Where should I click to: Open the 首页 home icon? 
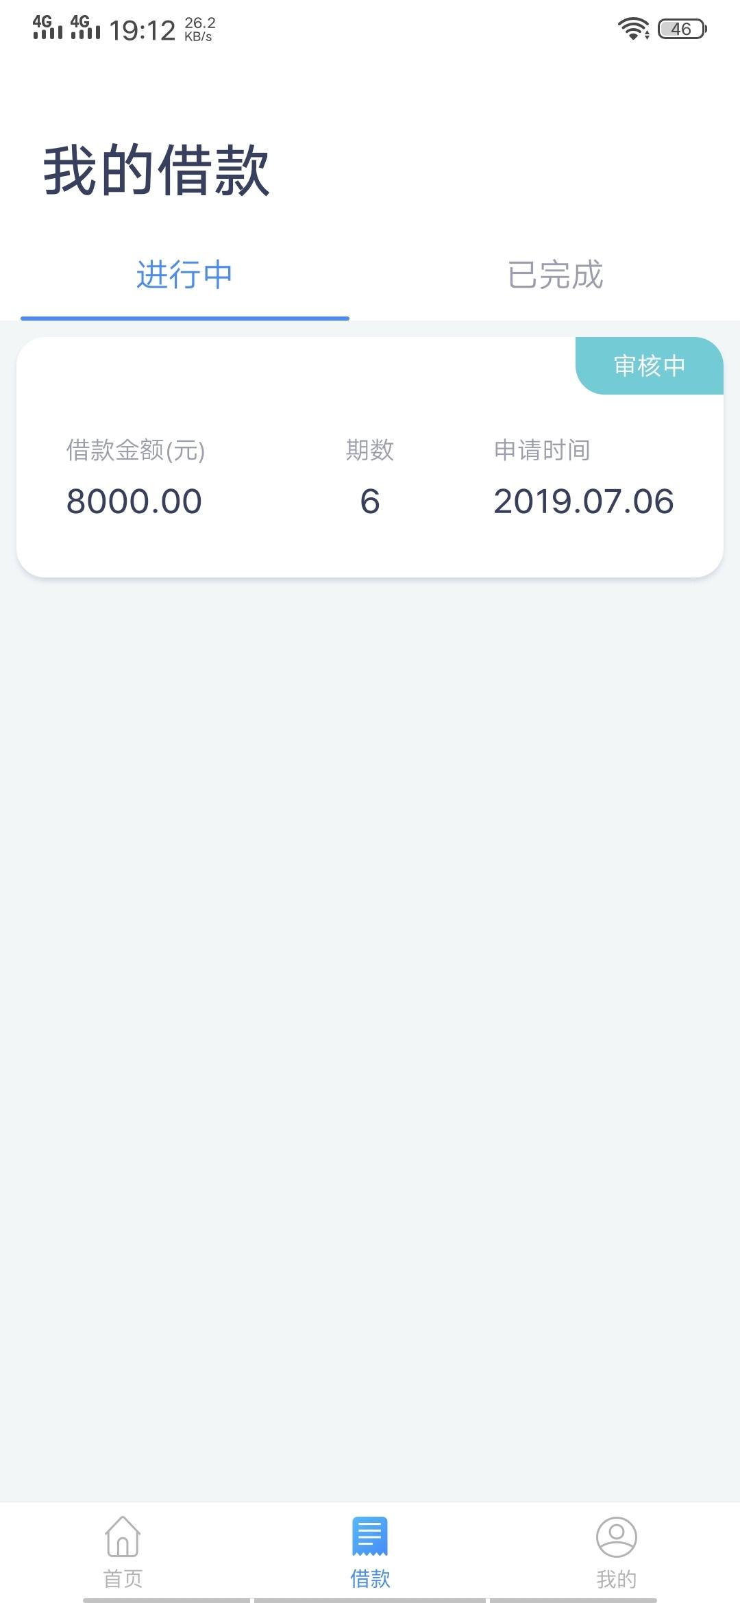(x=123, y=1536)
